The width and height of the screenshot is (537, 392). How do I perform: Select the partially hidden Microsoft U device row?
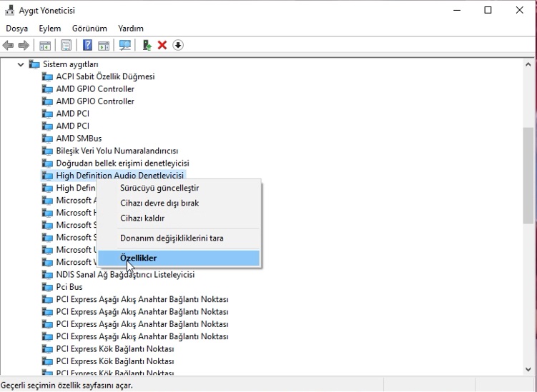[x=76, y=250]
